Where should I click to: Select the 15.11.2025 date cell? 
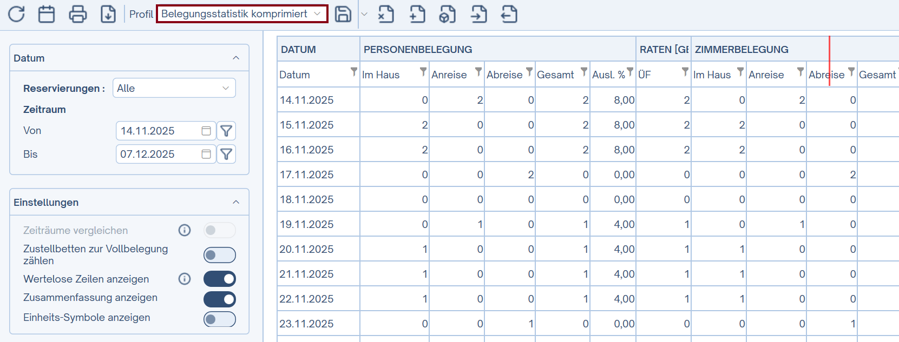[318, 125]
